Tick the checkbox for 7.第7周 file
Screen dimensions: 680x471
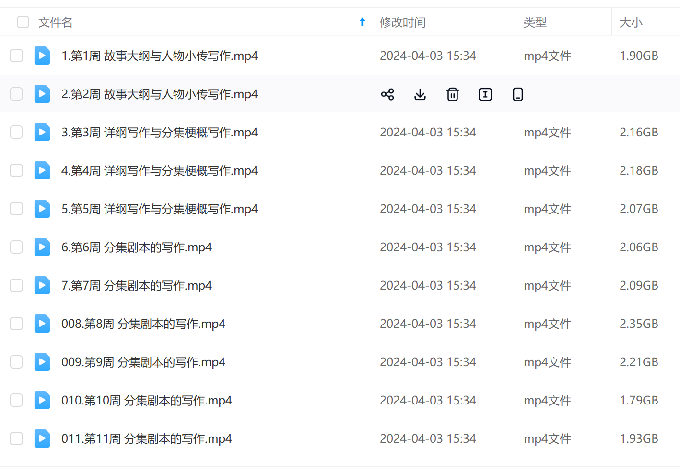click(x=16, y=285)
